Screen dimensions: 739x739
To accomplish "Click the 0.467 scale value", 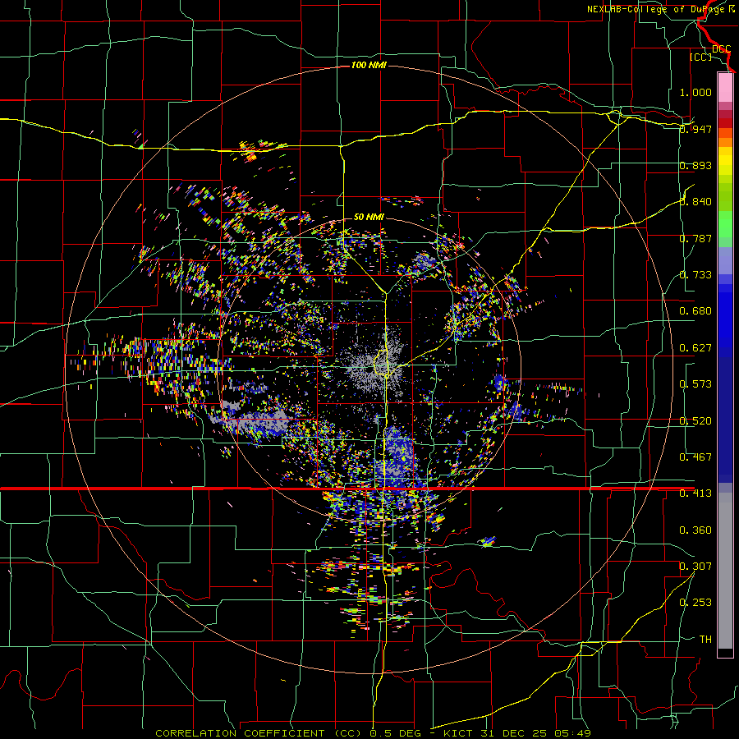I will [695, 457].
